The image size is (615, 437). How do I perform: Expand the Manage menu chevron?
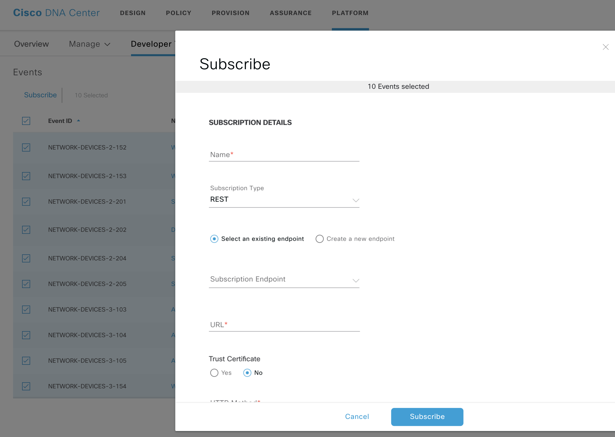[x=107, y=44]
